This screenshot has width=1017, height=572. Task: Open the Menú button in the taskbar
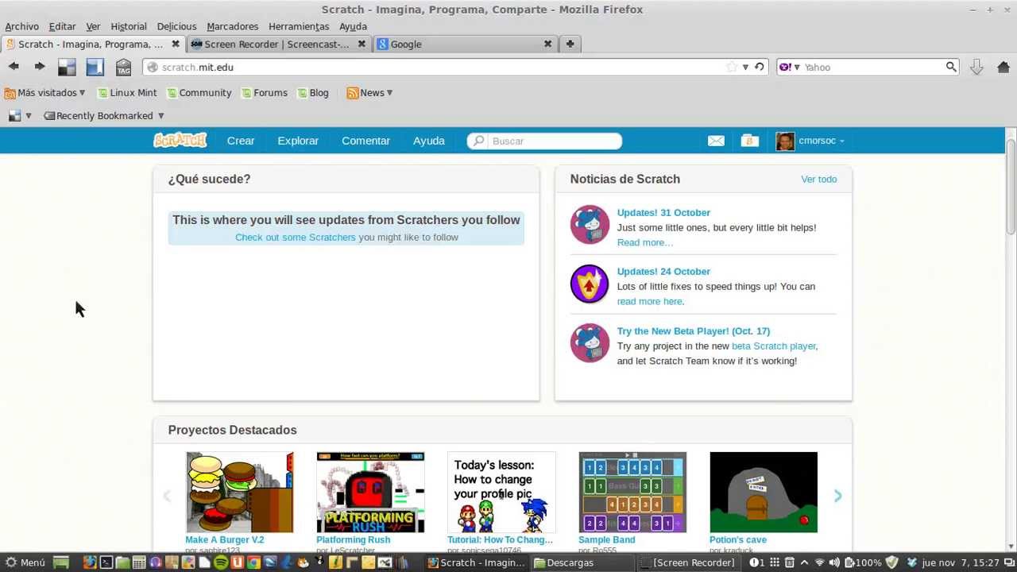pyautogui.click(x=25, y=562)
